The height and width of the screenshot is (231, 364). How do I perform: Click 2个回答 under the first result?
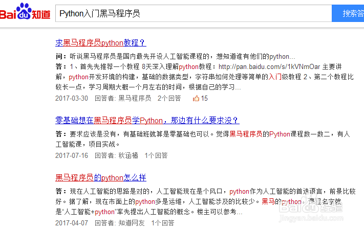[x=169, y=98]
